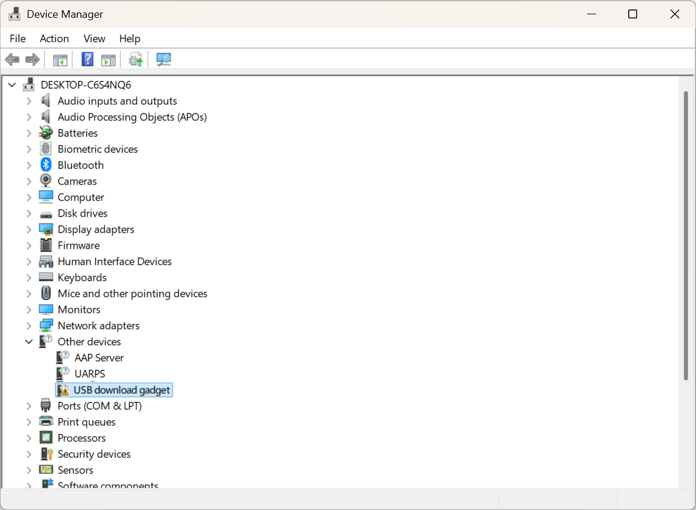Open the View menu
This screenshot has height=510, width=696.
tap(94, 38)
